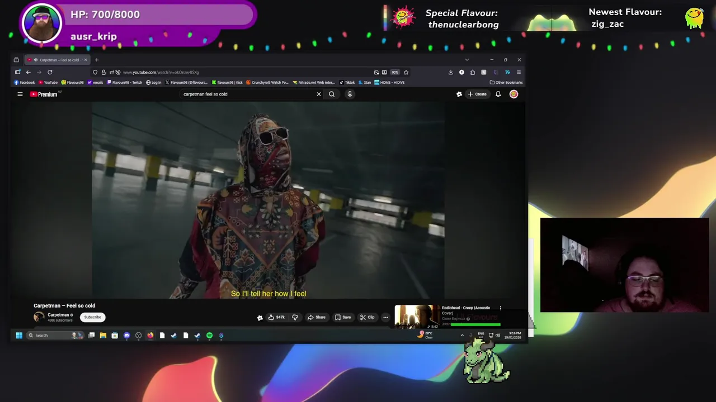The height and width of the screenshot is (402, 716).
Task: Open the HOME - HIDIVE bookmark
Action: (x=389, y=83)
